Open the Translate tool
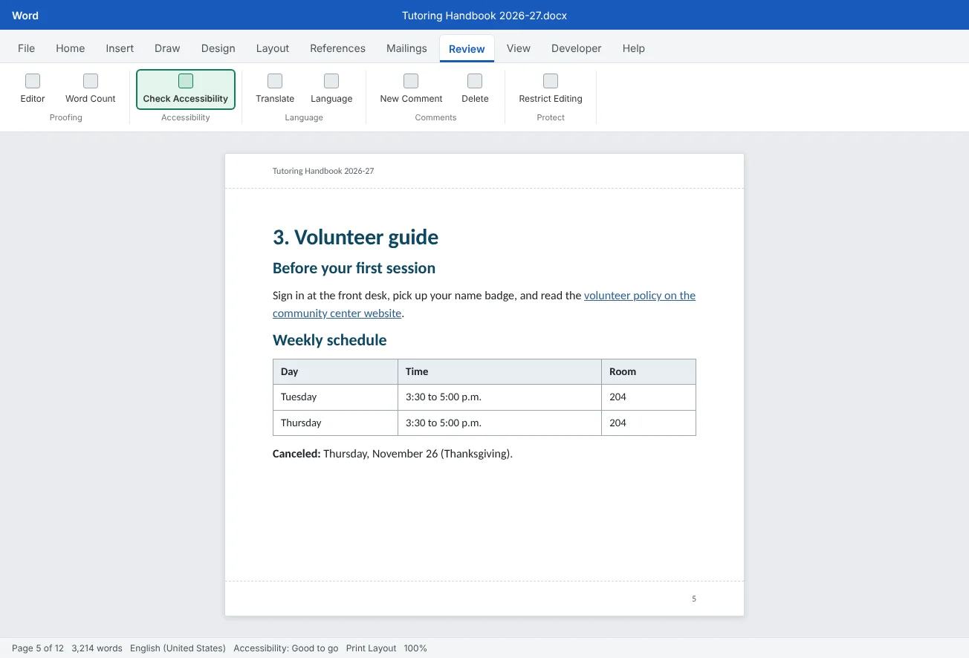Screen dimensions: 969x658 275,89
